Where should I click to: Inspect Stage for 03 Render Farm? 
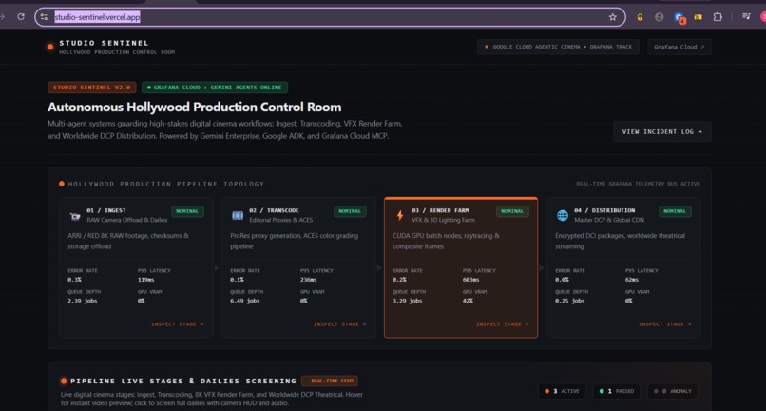(x=502, y=324)
